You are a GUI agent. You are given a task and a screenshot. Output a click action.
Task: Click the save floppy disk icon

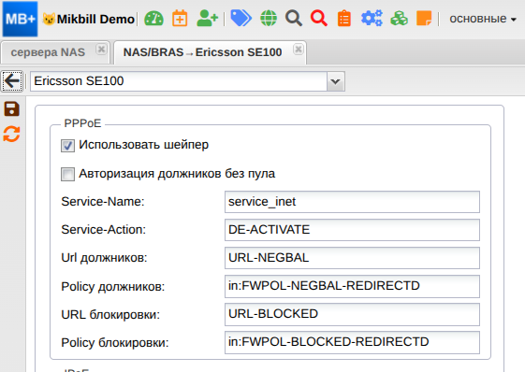(x=12, y=109)
